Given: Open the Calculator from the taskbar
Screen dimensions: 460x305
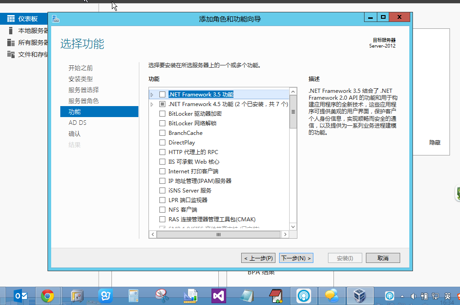Looking at the screenshot, I should click(133, 296).
